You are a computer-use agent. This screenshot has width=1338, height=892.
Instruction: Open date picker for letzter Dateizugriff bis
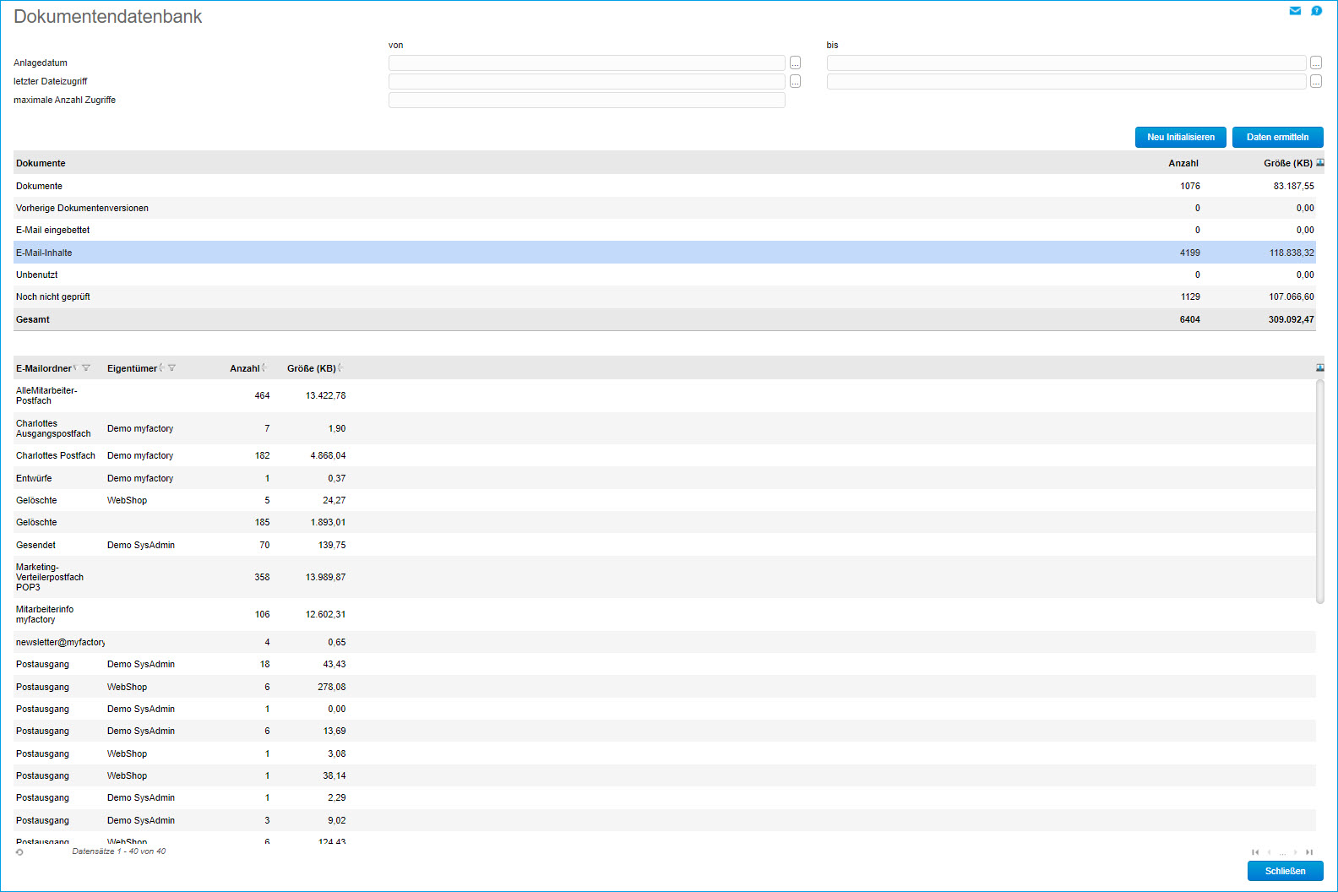tap(1316, 82)
